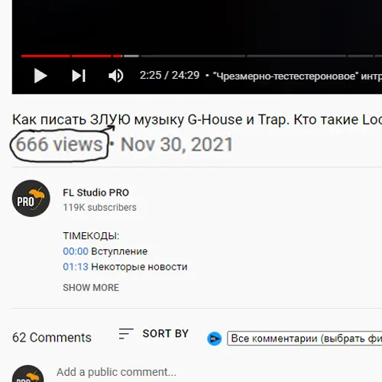The height and width of the screenshot is (382, 382).
Task: Open the Все комментарии filter dropdown
Action: pyautogui.click(x=305, y=338)
